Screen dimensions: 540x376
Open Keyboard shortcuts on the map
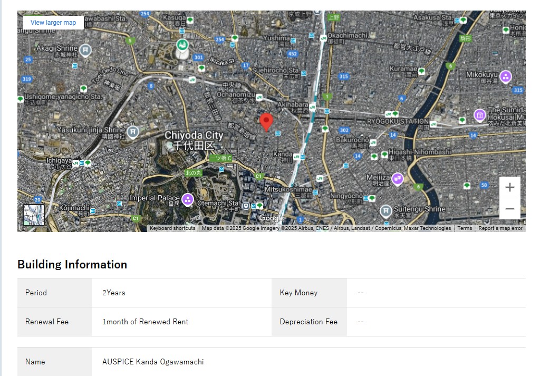(x=172, y=228)
